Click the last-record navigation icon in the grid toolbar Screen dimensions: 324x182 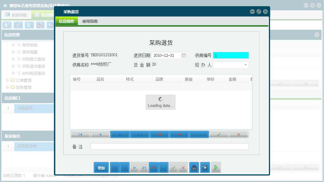point(139,134)
